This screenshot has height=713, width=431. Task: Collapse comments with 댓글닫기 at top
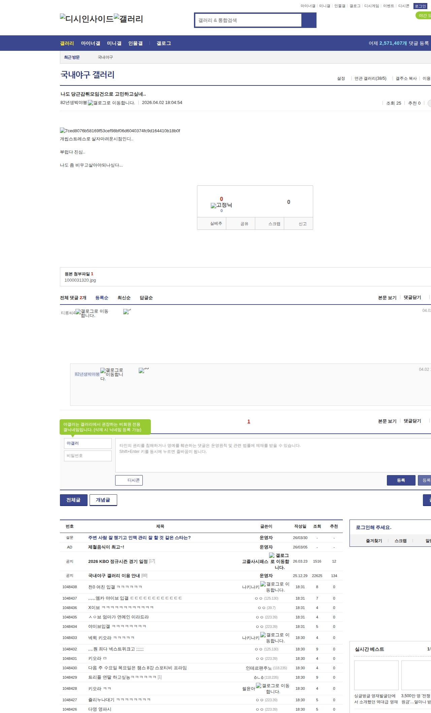coord(412,297)
